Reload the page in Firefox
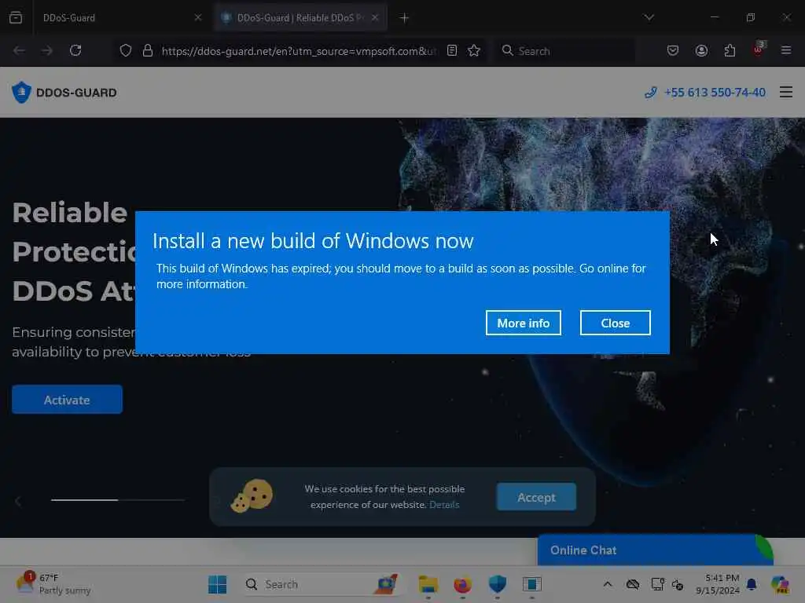The height and width of the screenshot is (603, 805). pyautogui.click(x=75, y=50)
